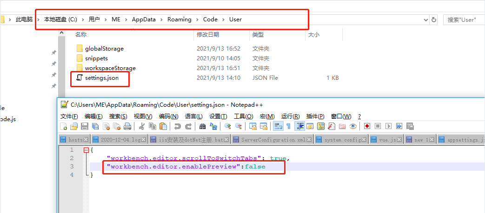Image resolution: width=485 pixels, height=213 pixels.
Task: Print the document via toolbar icon
Action: point(127,126)
